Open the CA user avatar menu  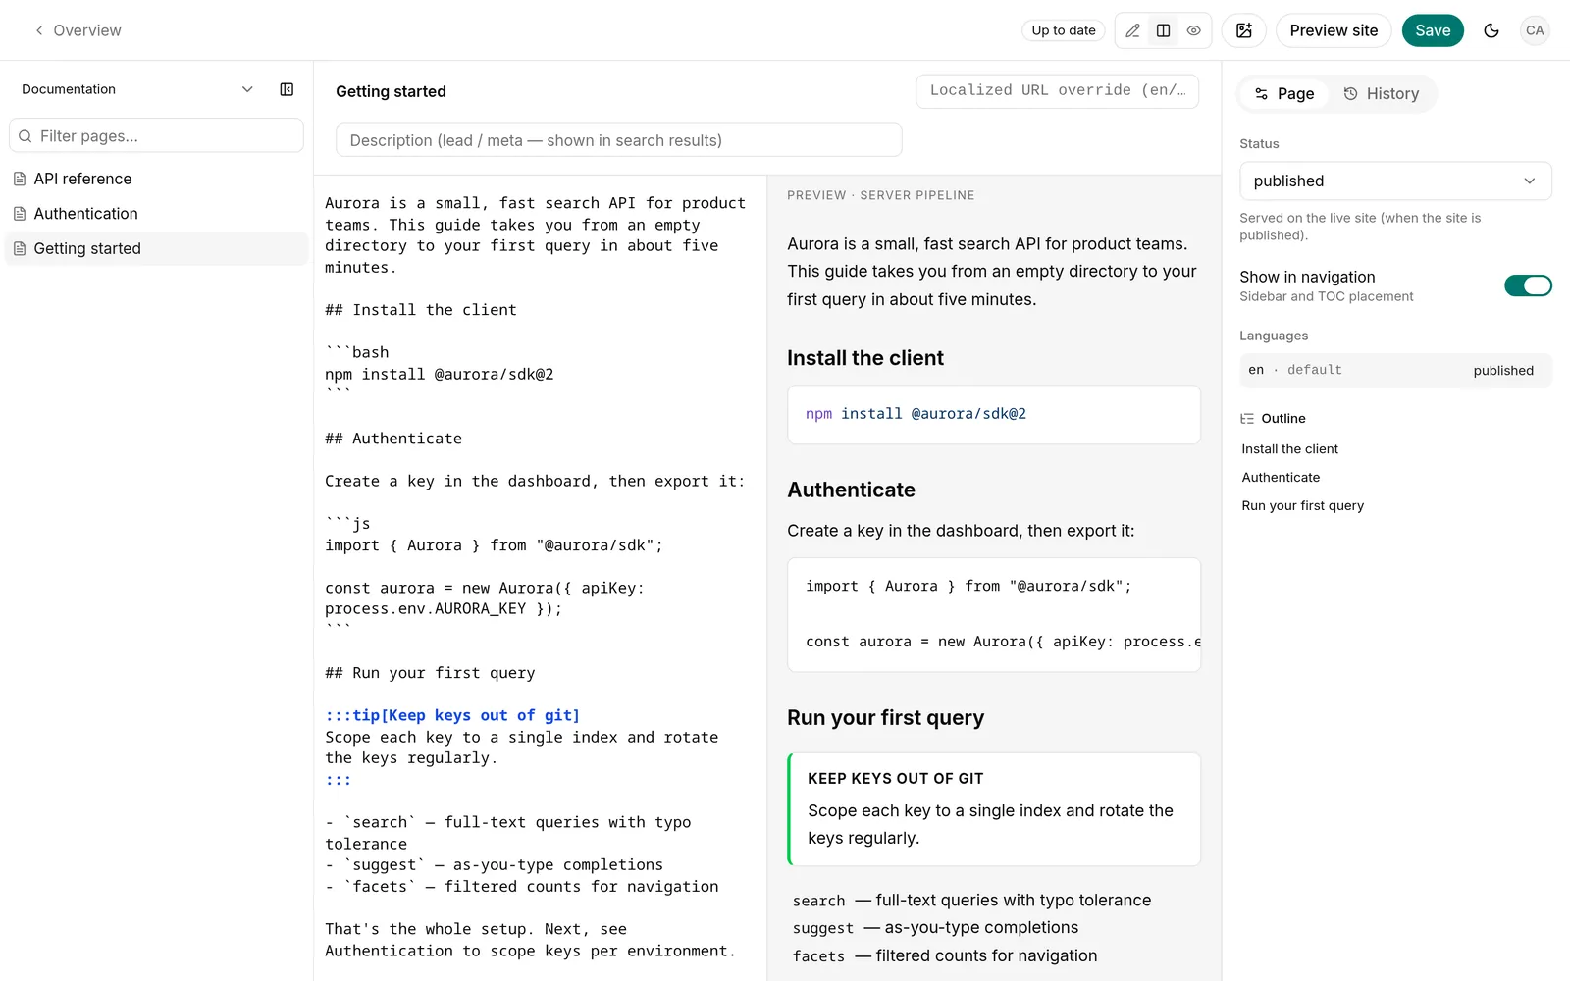pos(1535,30)
